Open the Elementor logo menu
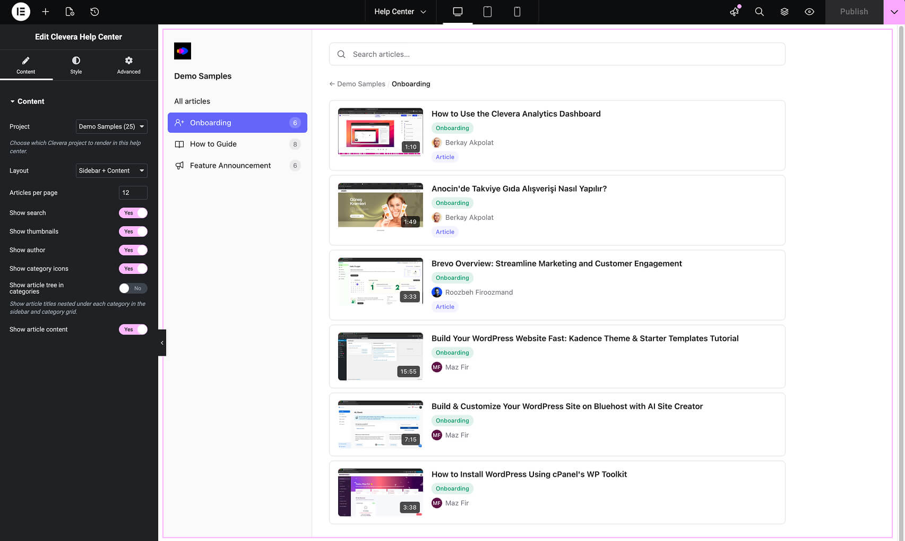The image size is (905, 541). tap(20, 12)
